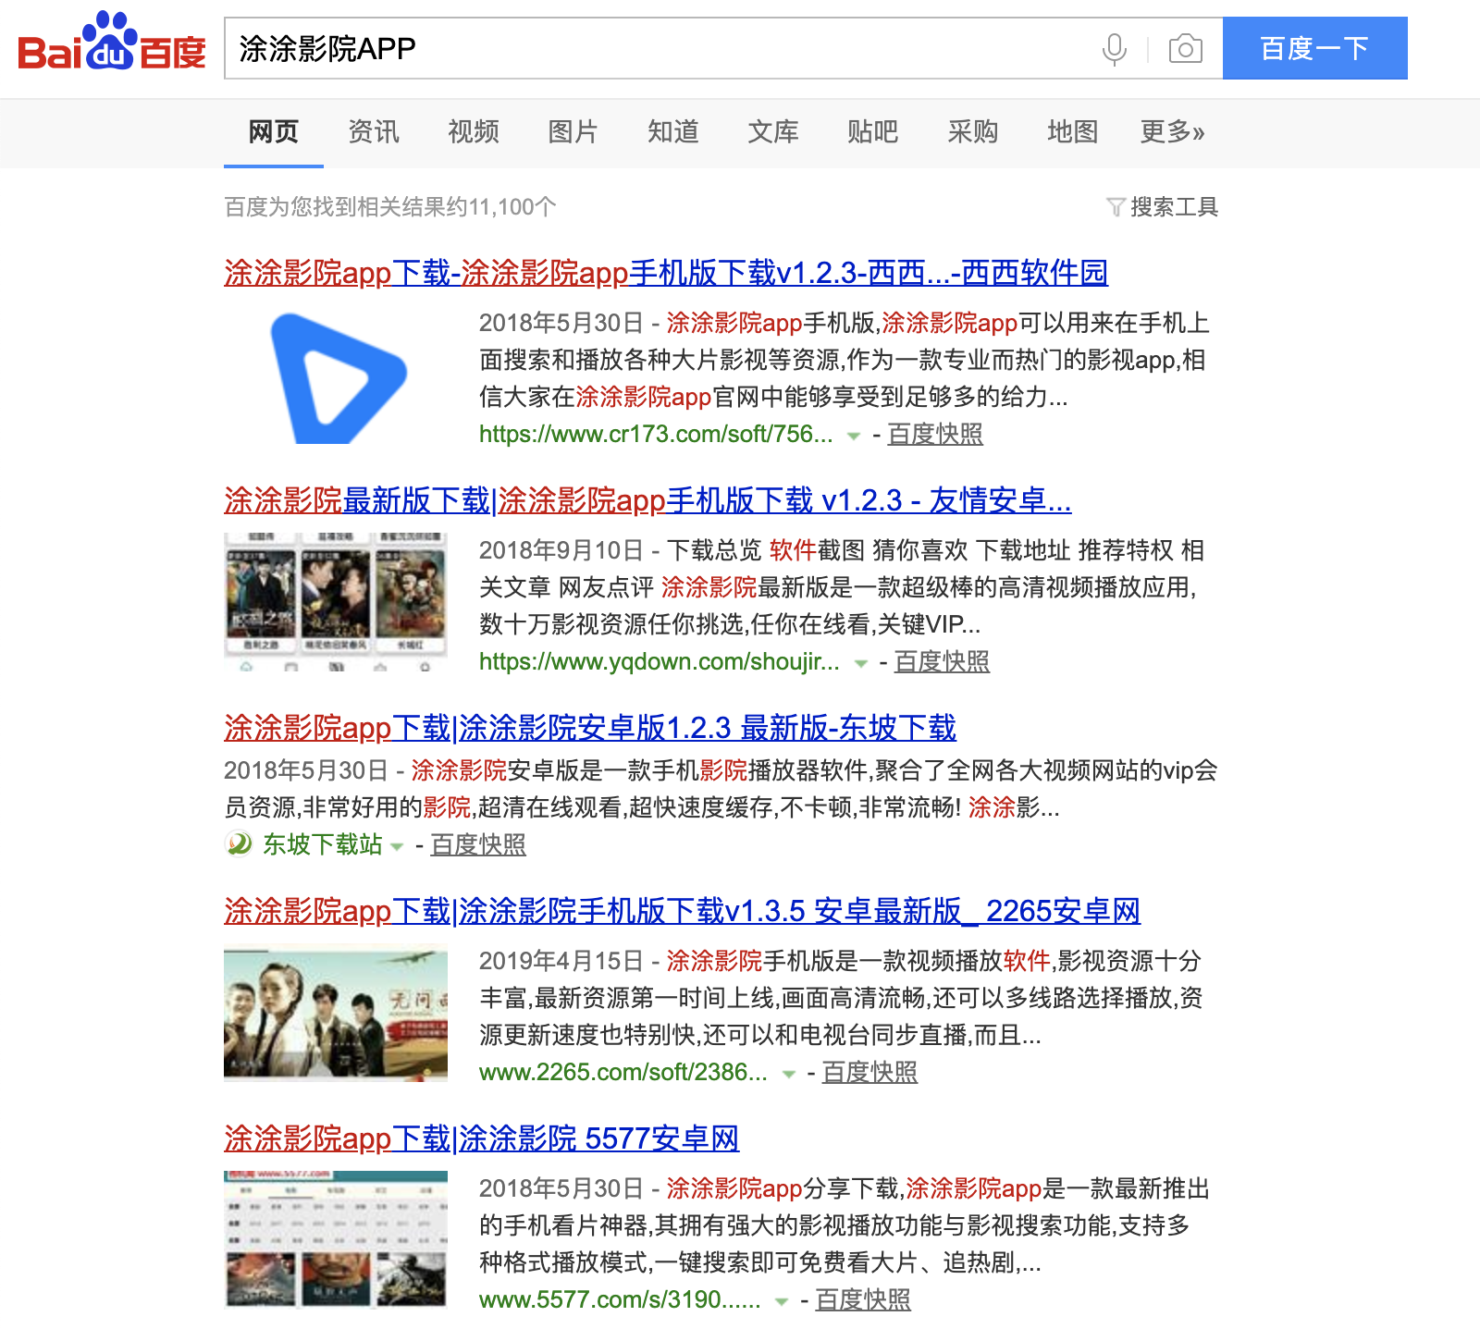
Task: Open the 西西软件园 result title link
Action: (666, 273)
